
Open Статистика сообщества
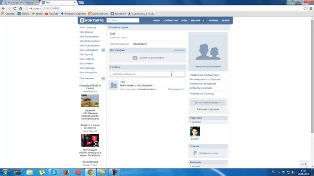coord(203,84)
